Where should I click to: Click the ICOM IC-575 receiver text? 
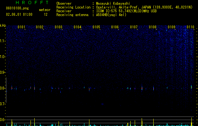click(126, 11)
